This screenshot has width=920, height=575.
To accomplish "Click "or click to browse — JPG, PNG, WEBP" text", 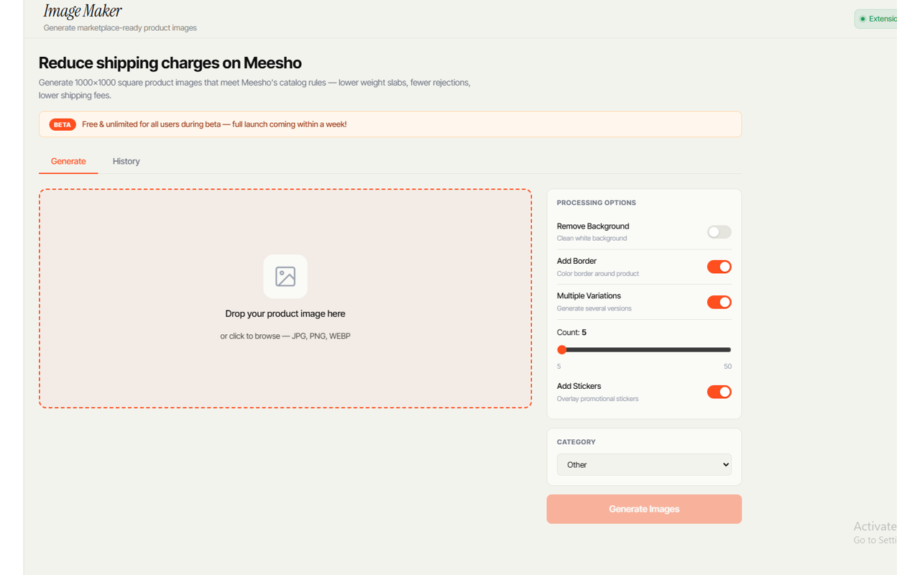I will (285, 336).
